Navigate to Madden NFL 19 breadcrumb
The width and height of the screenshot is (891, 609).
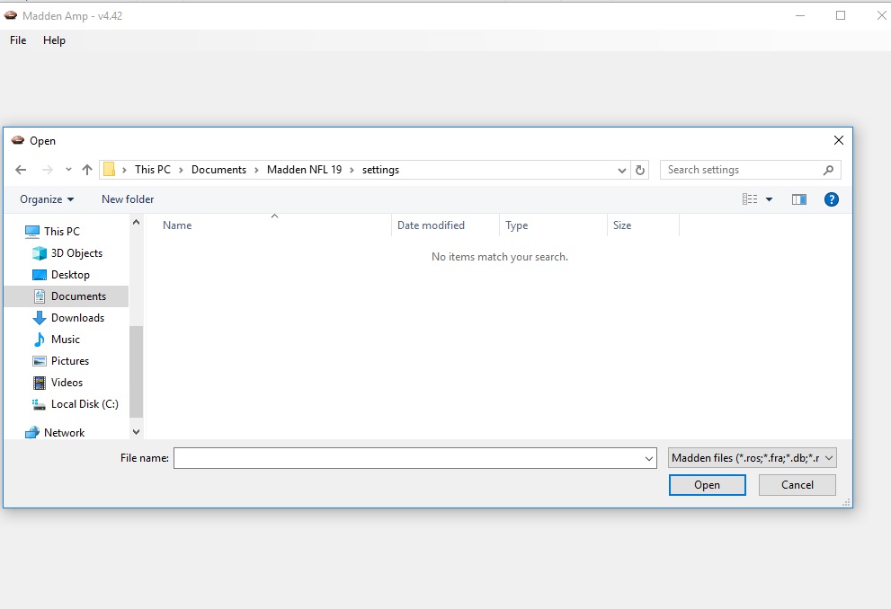tap(305, 170)
